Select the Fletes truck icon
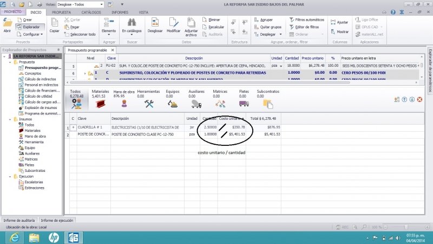Screen dimensions: 433x244 pyautogui.click(x=244, y=104)
